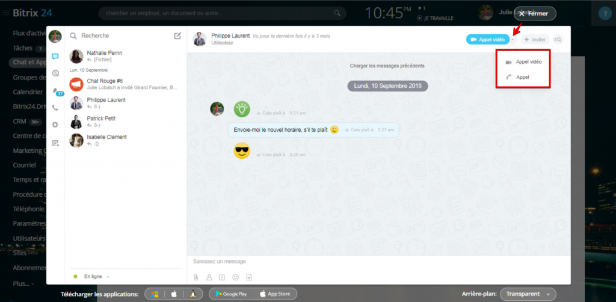Screen dimensions: 616x302
Task: Open Téléphonie in the left menu
Action: [28, 209]
